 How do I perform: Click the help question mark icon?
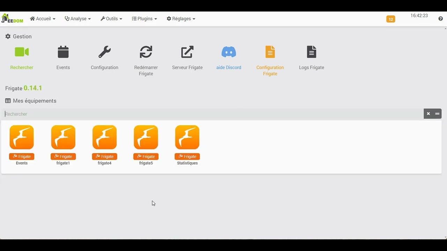[440, 19]
